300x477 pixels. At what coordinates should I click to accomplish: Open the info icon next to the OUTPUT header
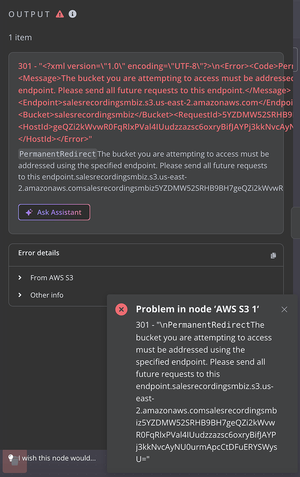[x=73, y=14]
